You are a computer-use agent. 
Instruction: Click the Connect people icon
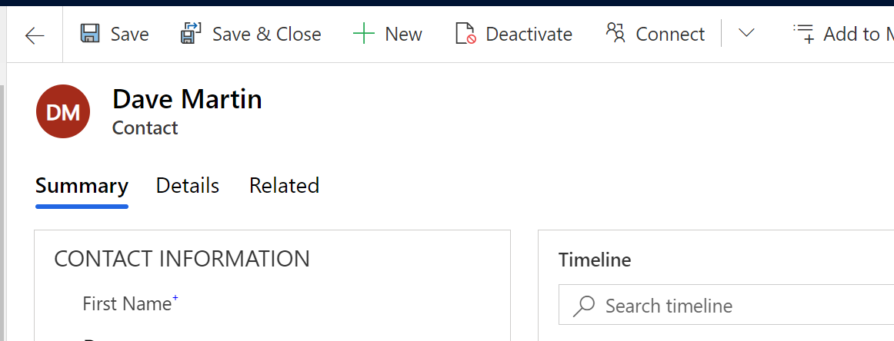pos(615,34)
